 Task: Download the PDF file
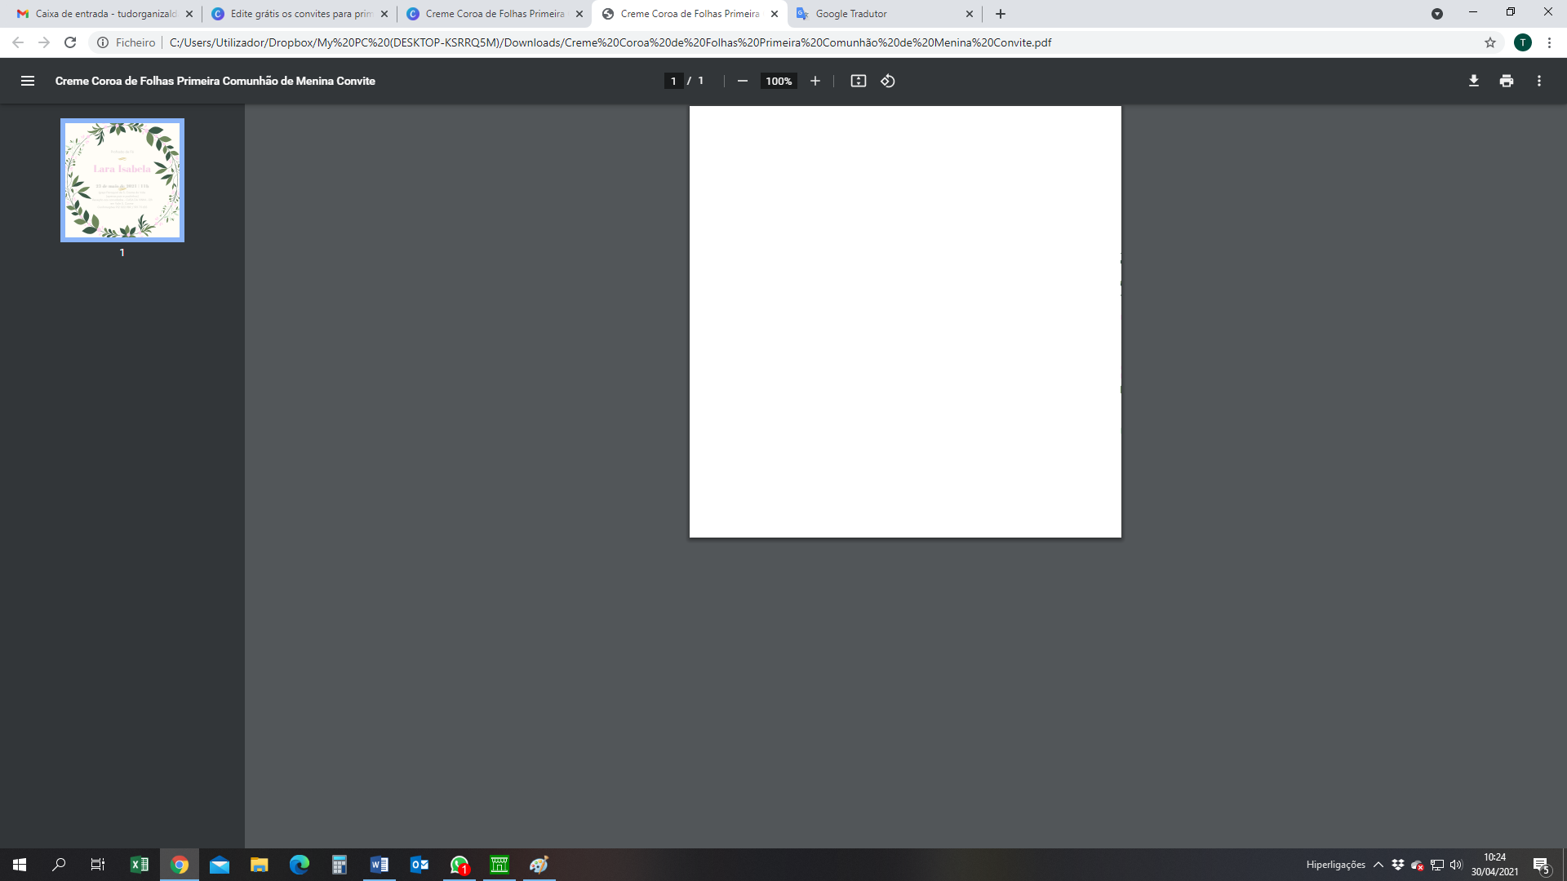pos(1474,81)
